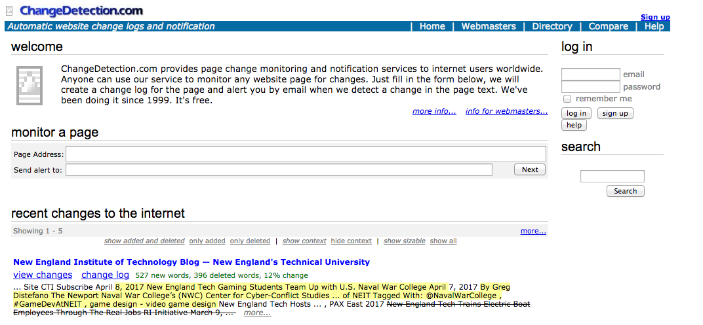Select show all option
The height and width of the screenshot is (325, 703).
443,241
